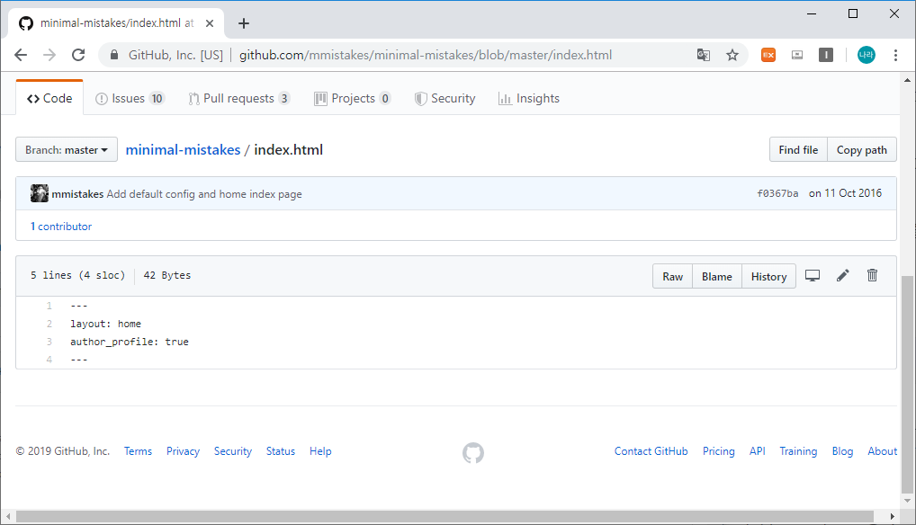The image size is (916, 525).
Task: Bookmark this page with the star icon
Action: pyautogui.click(x=732, y=55)
